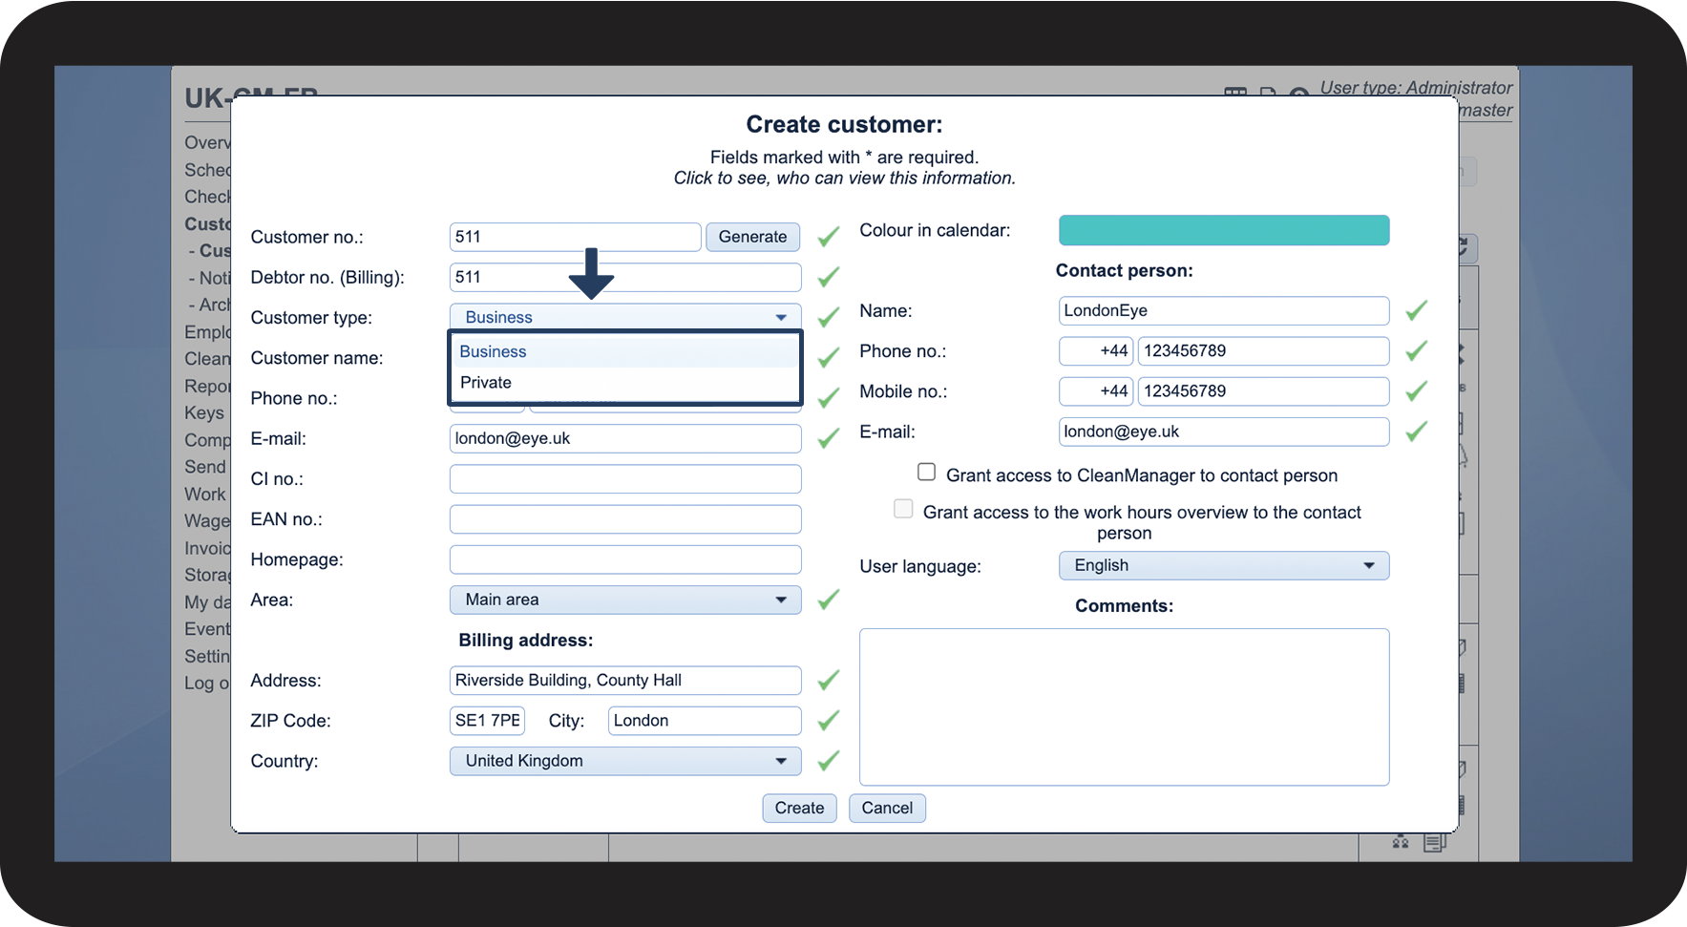Click the green checkmark beside contact Name
Viewport: 1687px width, 927px height.
(x=1416, y=310)
